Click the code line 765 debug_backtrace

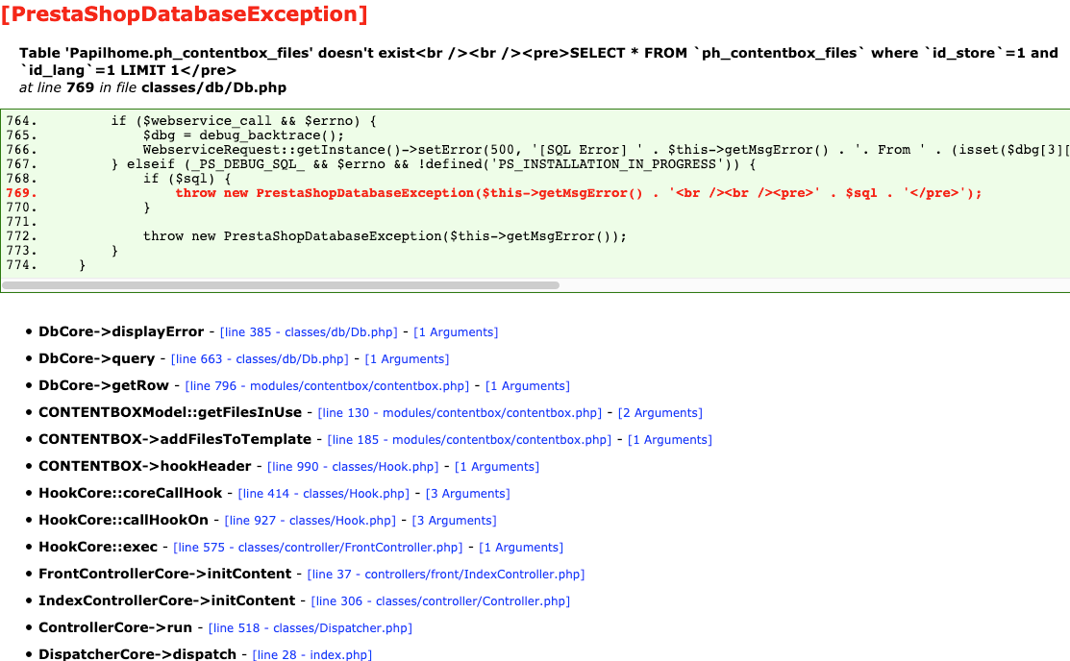pos(243,135)
